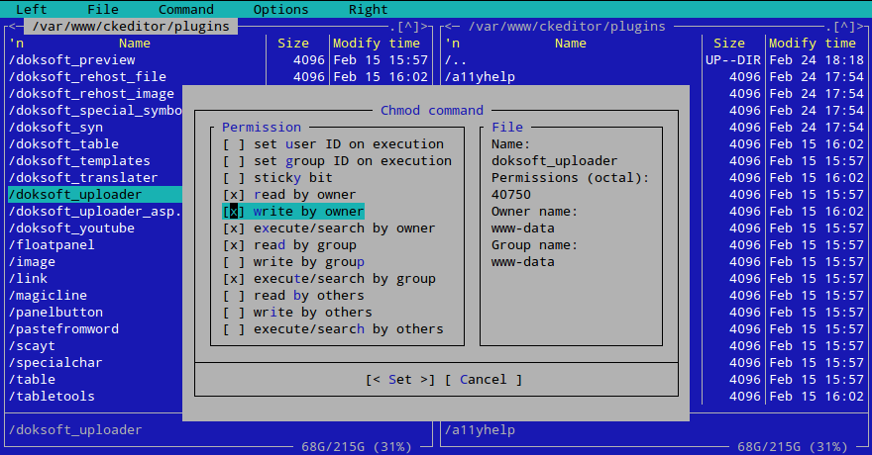Open the Left menu
The height and width of the screenshot is (455, 872).
[x=32, y=9]
